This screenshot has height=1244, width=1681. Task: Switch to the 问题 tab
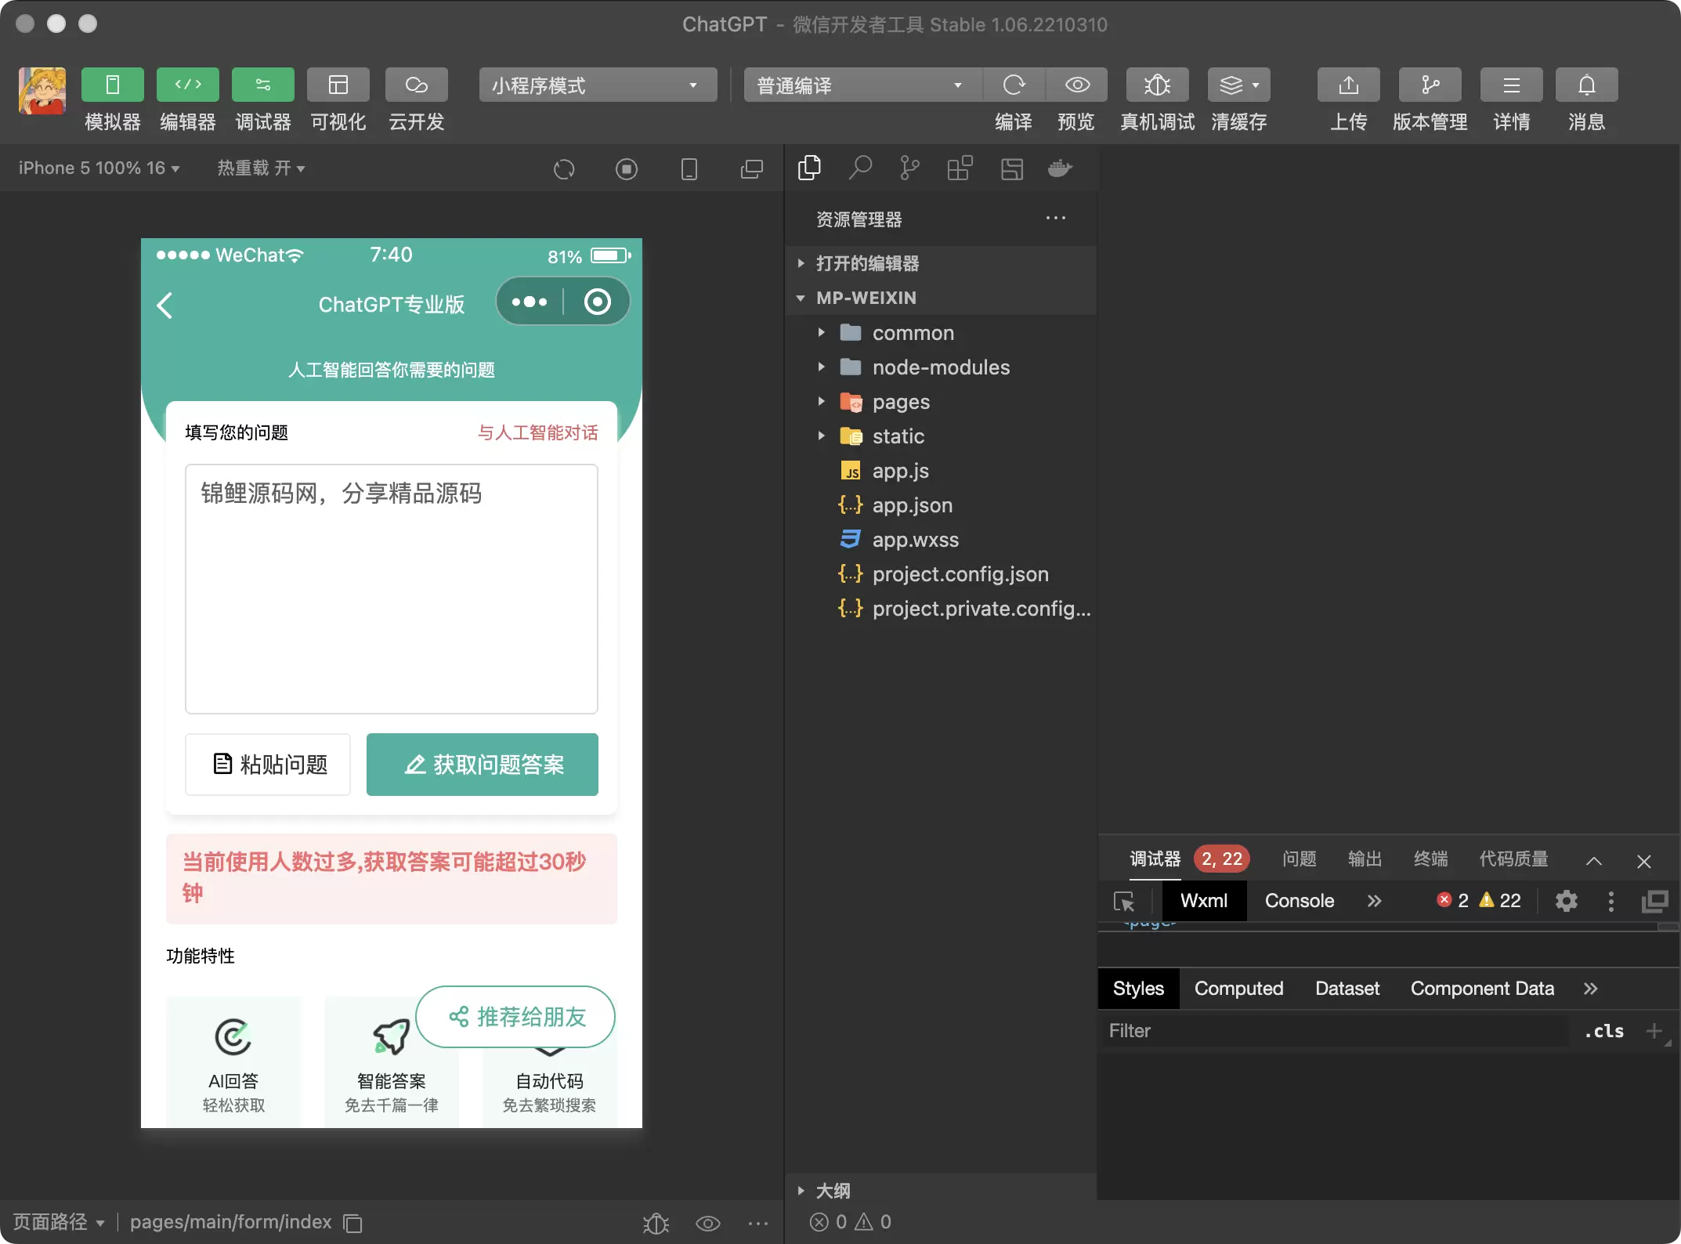(x=1299, y=859)
